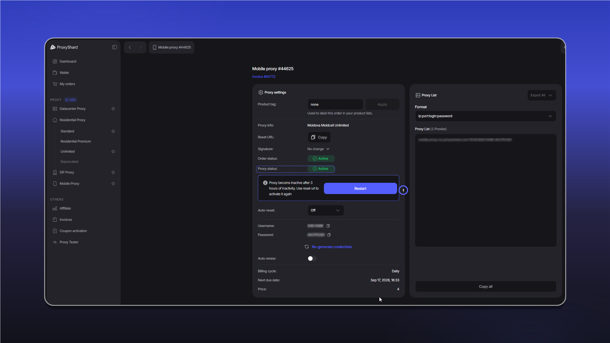Expand the Signature No change dropdown
This screenshot has height=343, width=610.
coord(318,149)
